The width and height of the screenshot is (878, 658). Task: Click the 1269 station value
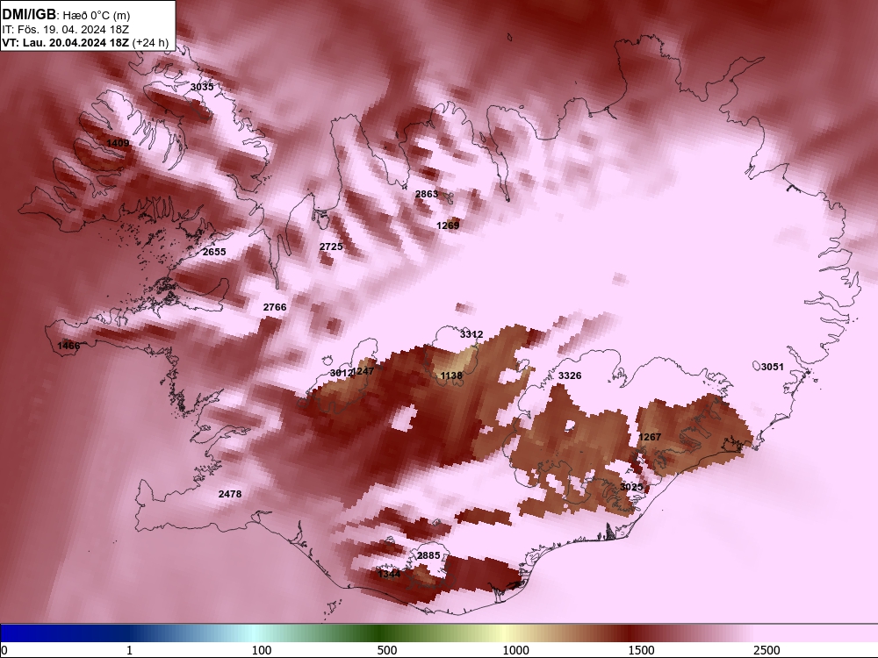[448, 225]
